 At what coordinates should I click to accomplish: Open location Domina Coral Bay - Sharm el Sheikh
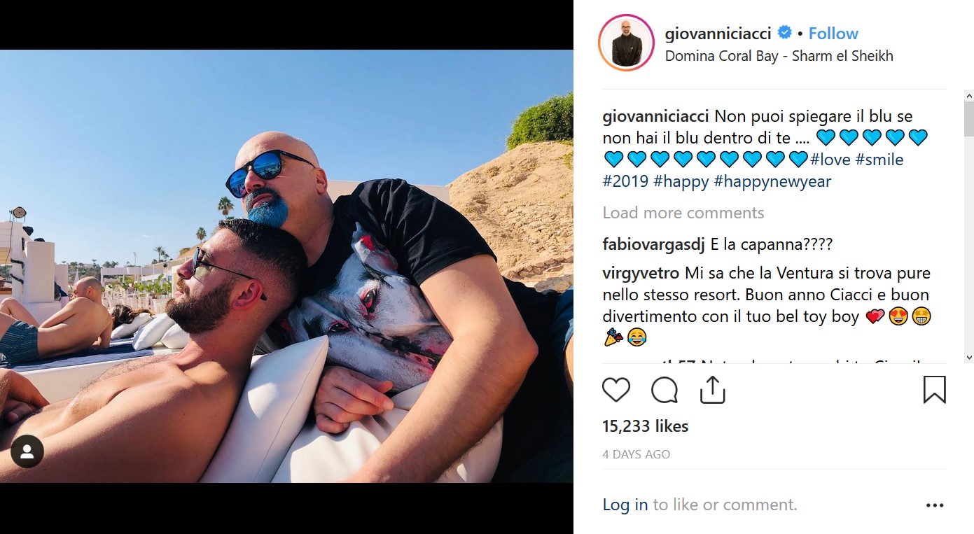point(779,56)
